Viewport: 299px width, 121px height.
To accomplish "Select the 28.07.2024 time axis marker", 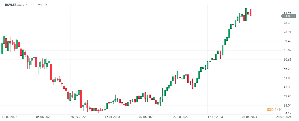I will (284, 117).
